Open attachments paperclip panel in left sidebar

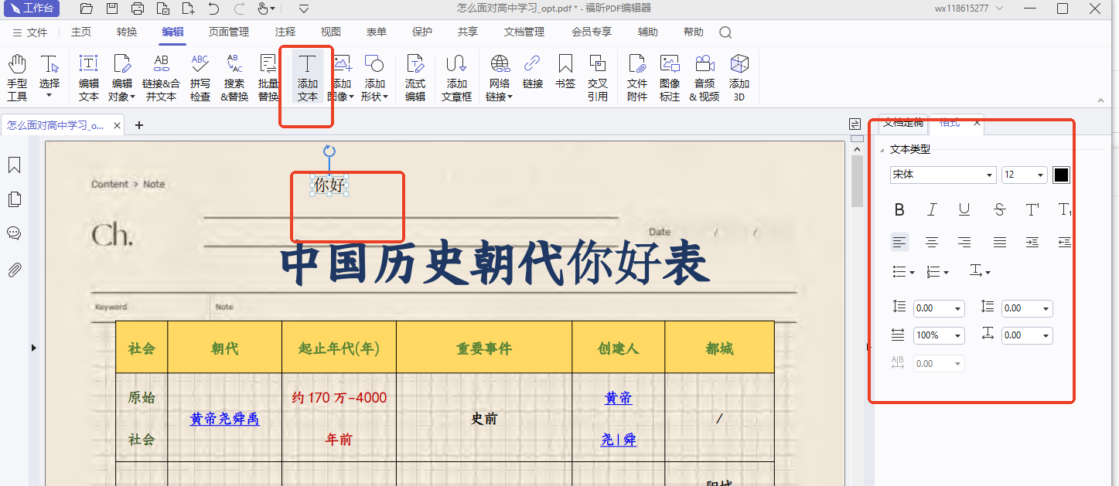tap(14, 270)
